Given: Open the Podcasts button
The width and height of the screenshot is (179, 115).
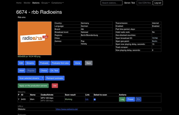Looking at the screenshot, I should coord(44,63).
